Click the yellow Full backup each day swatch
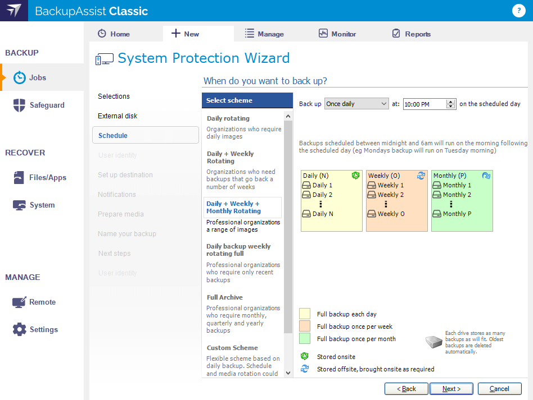Image resolution: width=533 pixels, height=400 pixels. pos(305,314)
